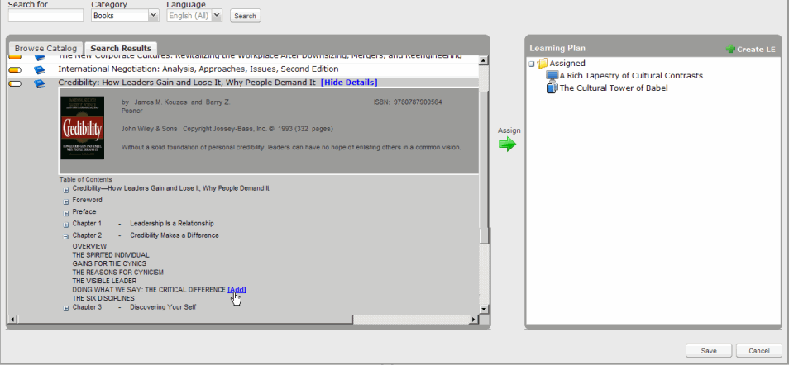The width and height of the screenshot is (789, 365).
Task: Click the Hide Details link
Action: pyautogui.click(x=348, y=83)
